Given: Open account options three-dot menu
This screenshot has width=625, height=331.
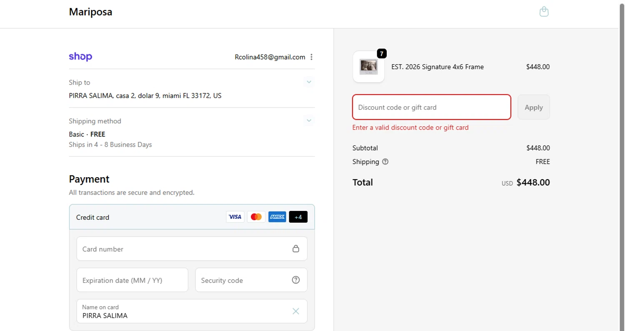Looking at the screenshot, I should pos(312,57).
